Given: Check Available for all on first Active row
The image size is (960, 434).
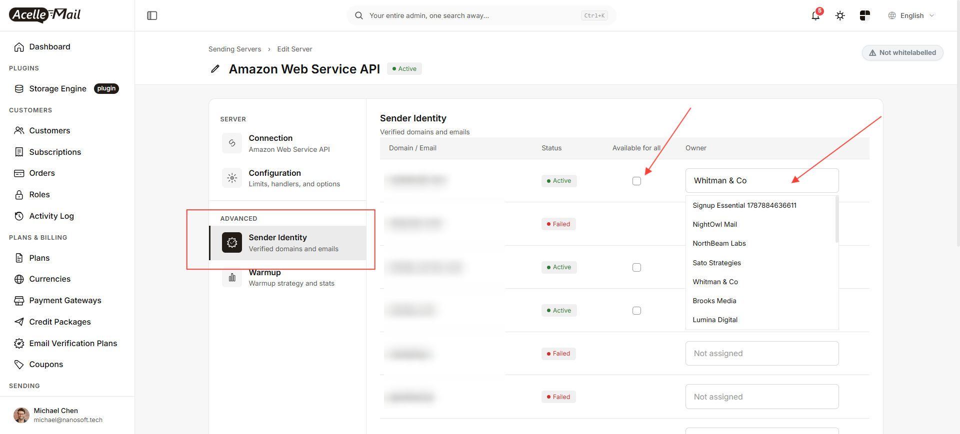Looking at the screenshot, I should [636, 181].
